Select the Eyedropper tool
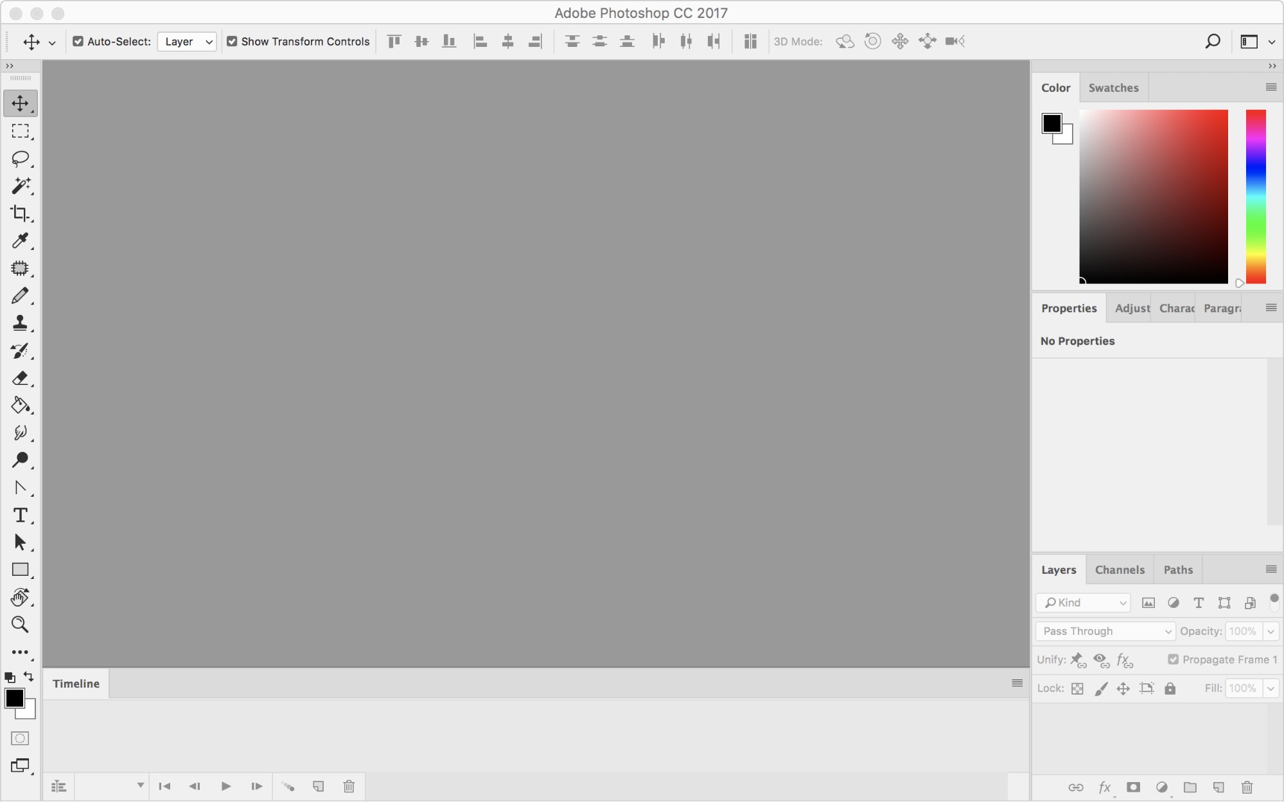Screen dimensions: 1284x802 [20, 241]
